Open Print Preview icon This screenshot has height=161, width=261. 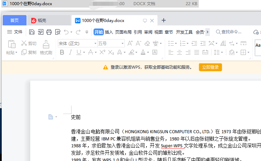coord(58,32)
